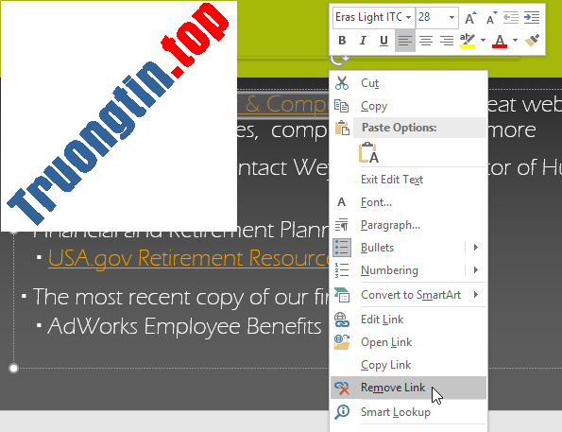Choose Open Link
Screen dimensions: 562x432
click(x=386, y=342)
